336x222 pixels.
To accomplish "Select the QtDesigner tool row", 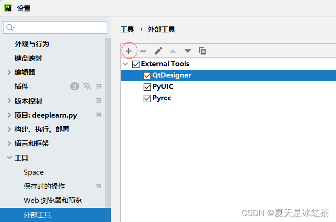I will coord(228,75).
